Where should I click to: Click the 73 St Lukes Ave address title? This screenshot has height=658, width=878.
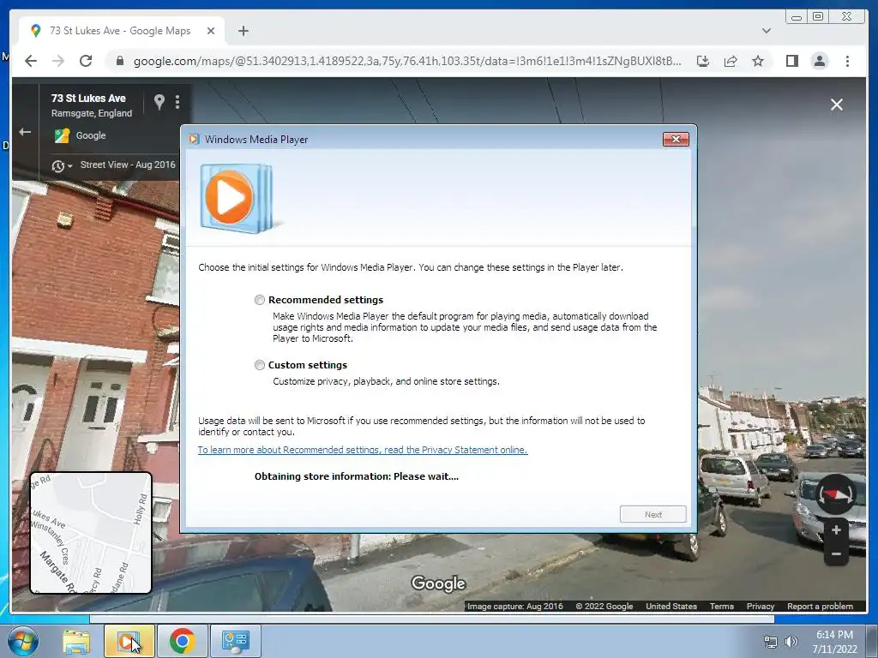(88, 98)
